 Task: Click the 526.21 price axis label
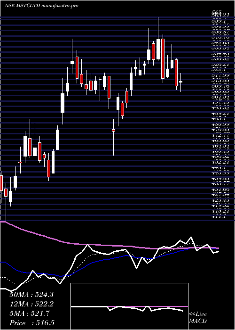click(219, 65)
